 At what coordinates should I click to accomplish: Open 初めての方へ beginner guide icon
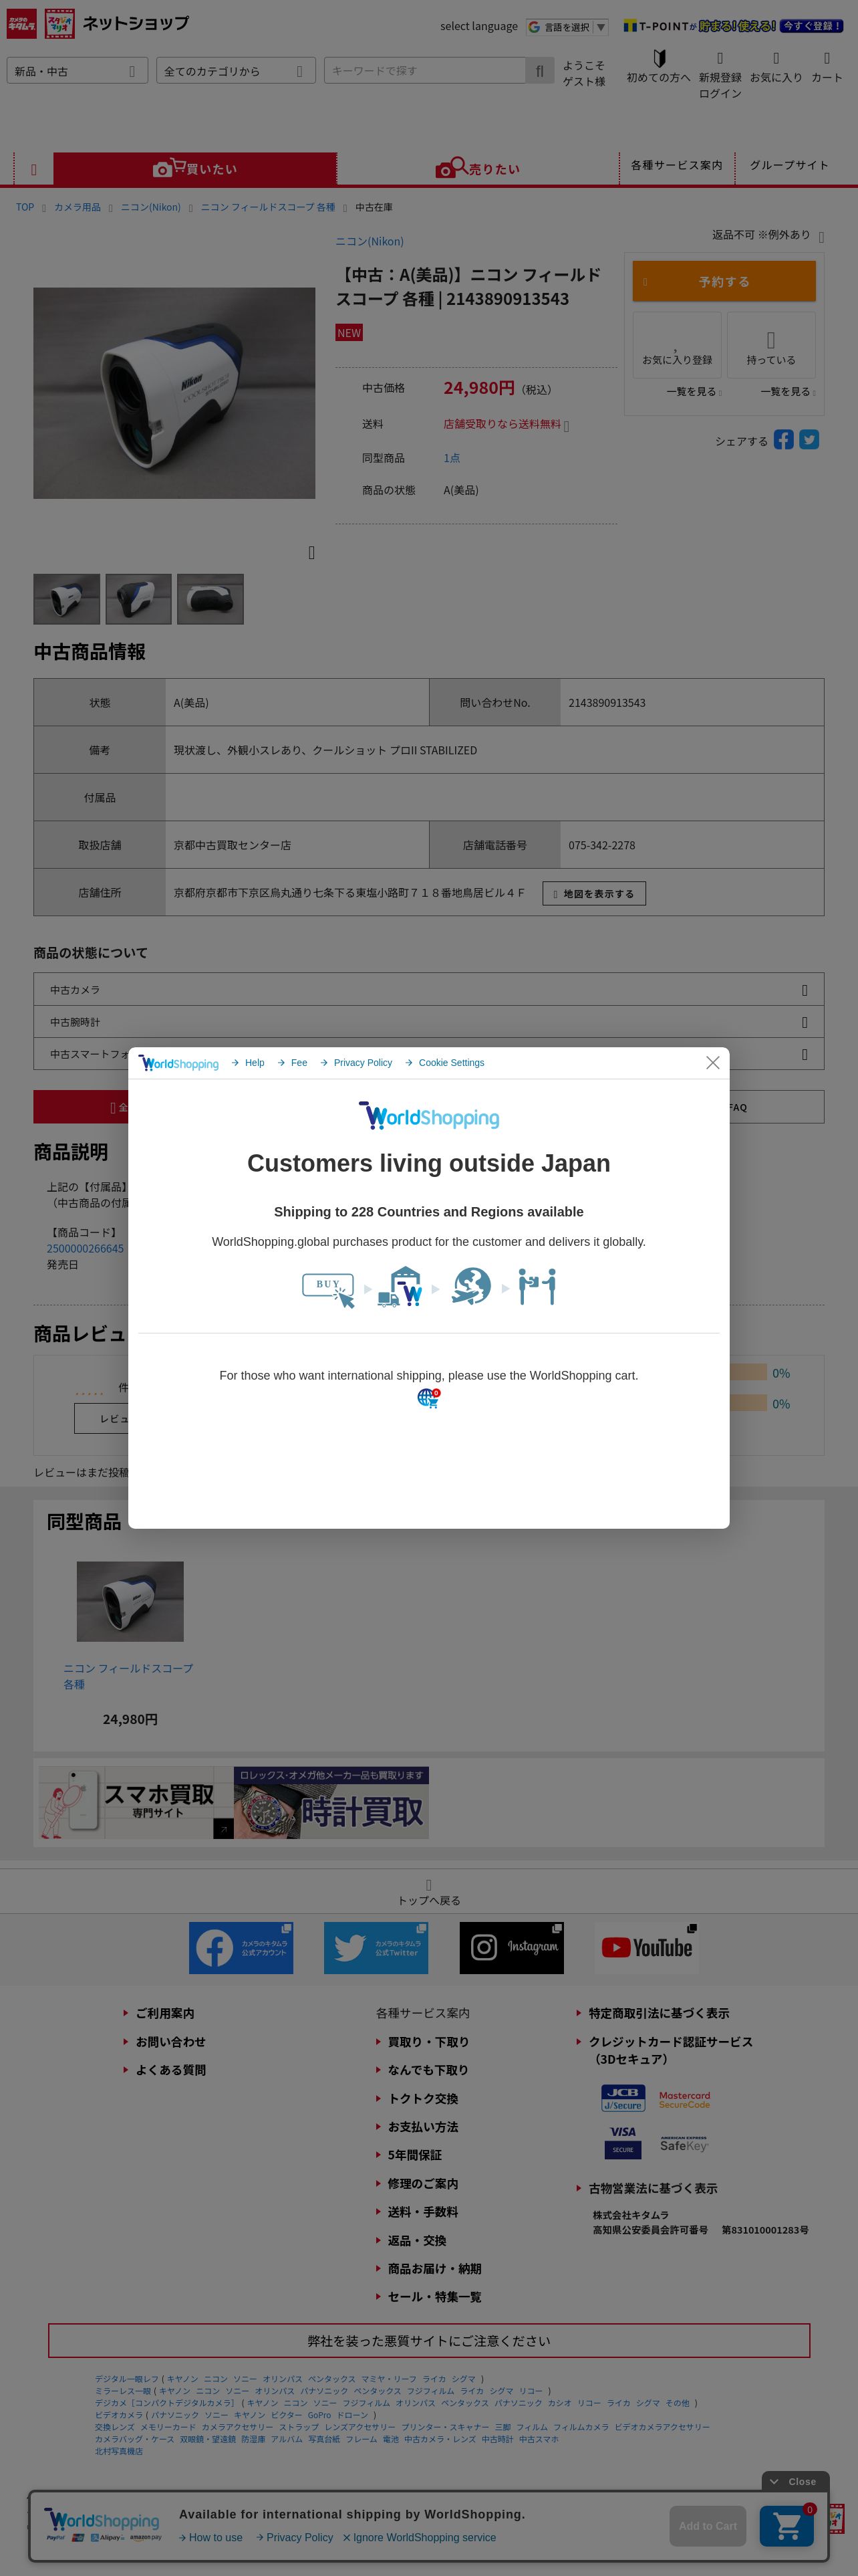pos(658,66)
